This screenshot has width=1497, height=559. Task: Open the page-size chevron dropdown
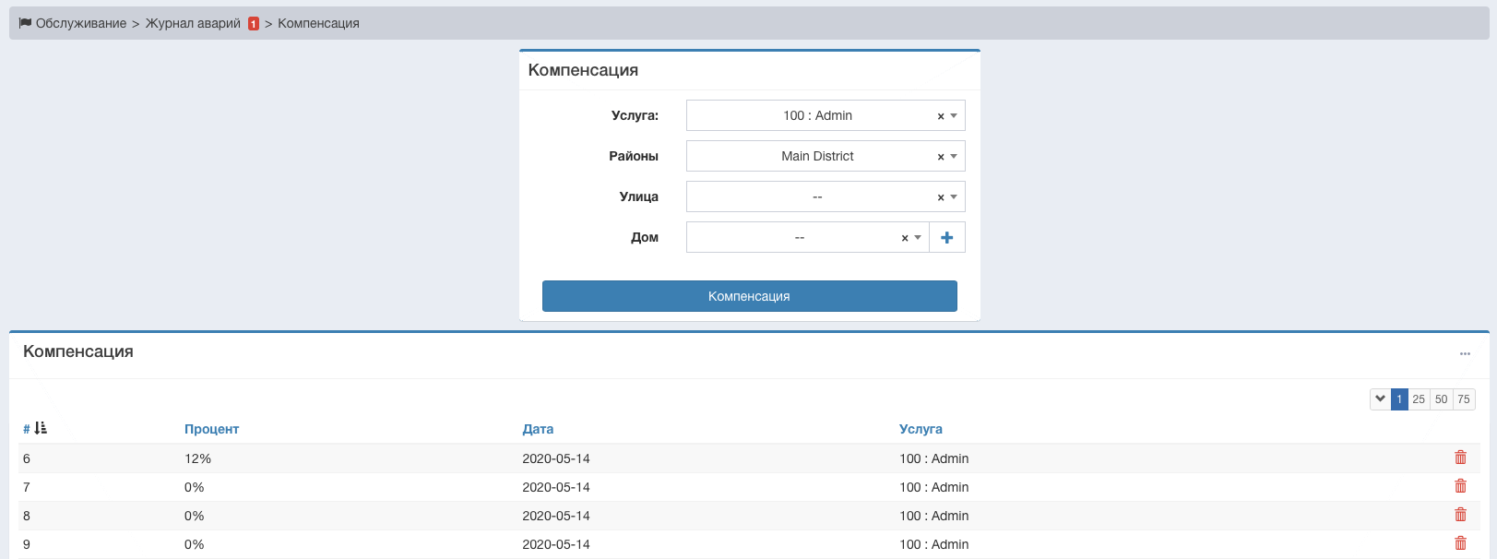(1380, 399)
